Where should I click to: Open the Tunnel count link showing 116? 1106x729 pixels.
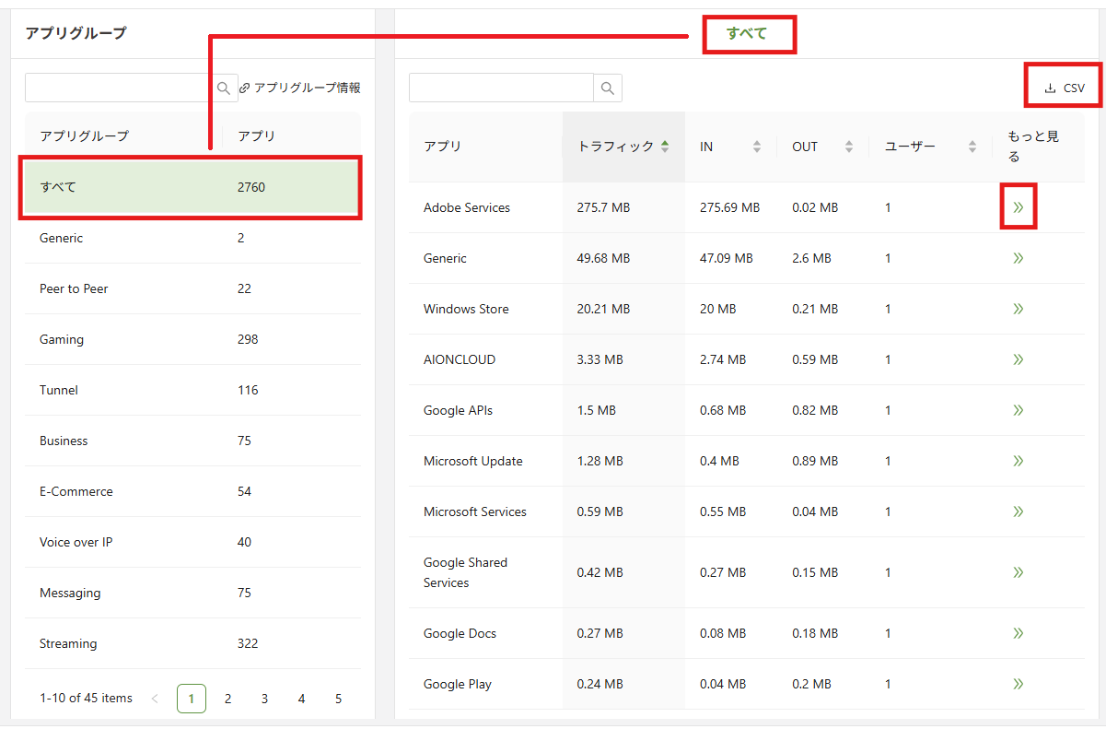coord(248,390)
